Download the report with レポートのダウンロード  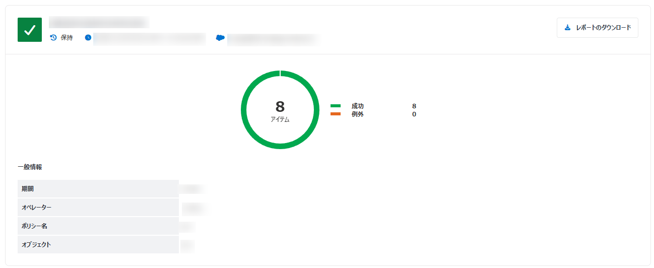pyautogui.click(x=598, y=28)
